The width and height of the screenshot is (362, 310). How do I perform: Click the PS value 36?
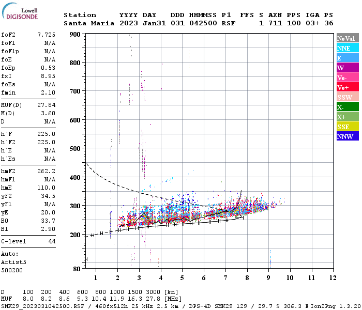[329, 23]
